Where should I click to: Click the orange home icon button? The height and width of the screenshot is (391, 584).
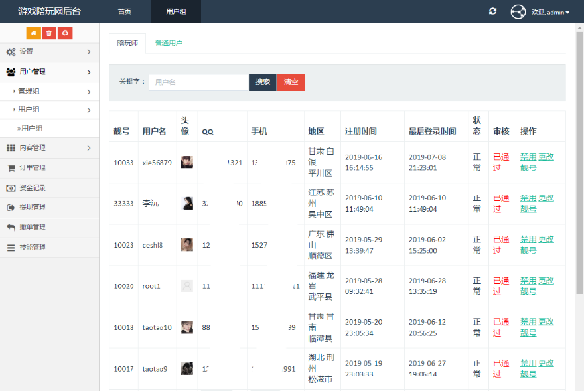tap(33, 33)
